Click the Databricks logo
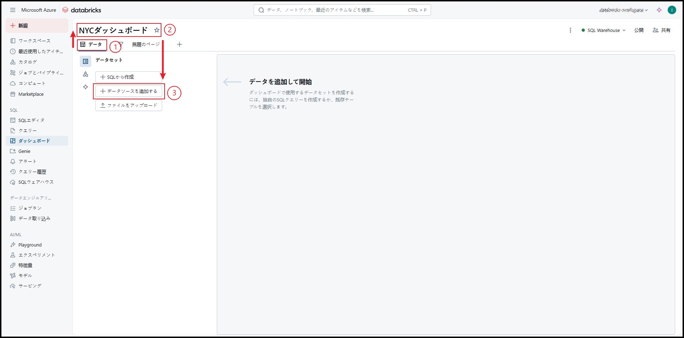684x338 pixels. tap(82, 10)
